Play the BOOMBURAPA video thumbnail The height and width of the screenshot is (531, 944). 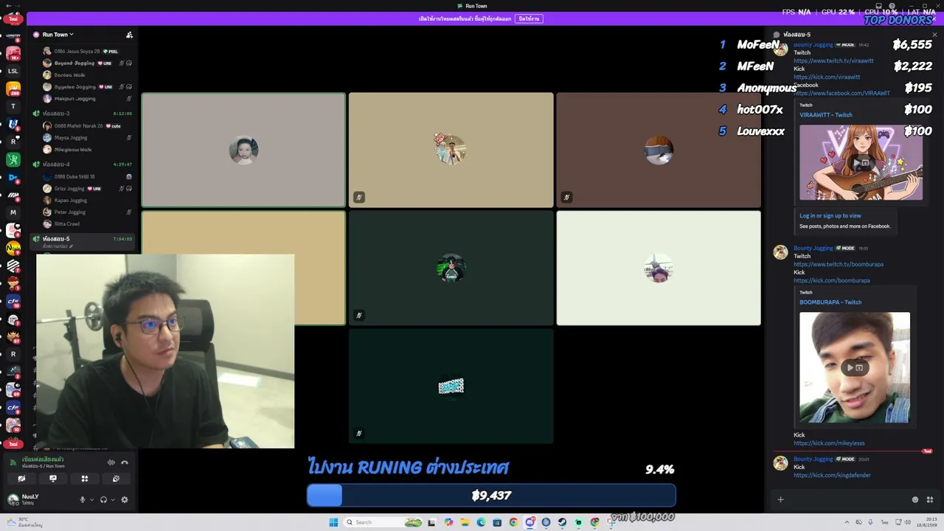point(855,367)
